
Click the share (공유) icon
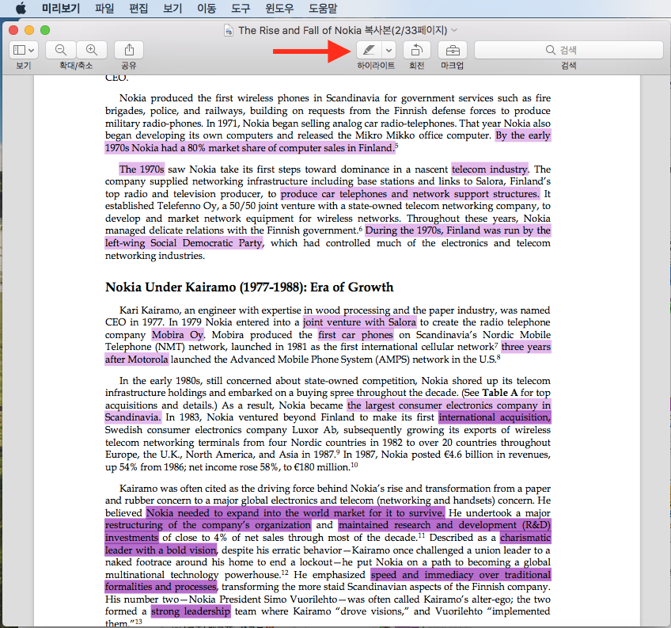click(129, 50)
